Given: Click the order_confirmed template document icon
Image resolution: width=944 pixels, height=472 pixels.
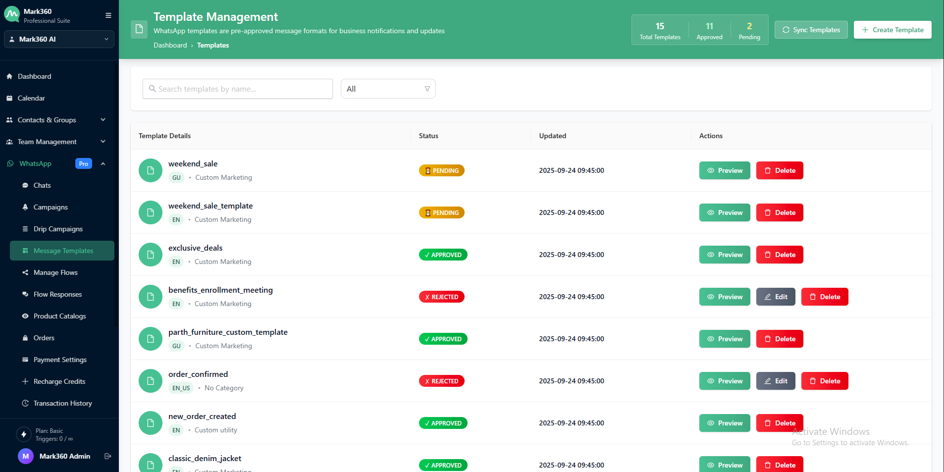Looking at the screenshot, I should pyautogui.click(x=151, y=381).
